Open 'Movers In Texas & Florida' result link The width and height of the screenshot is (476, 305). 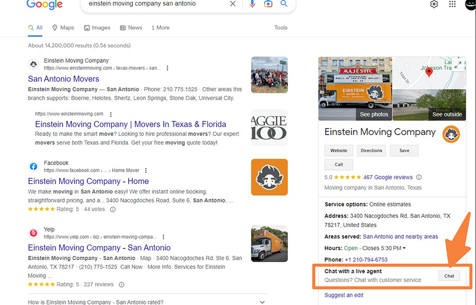click(x=130, y=124)
